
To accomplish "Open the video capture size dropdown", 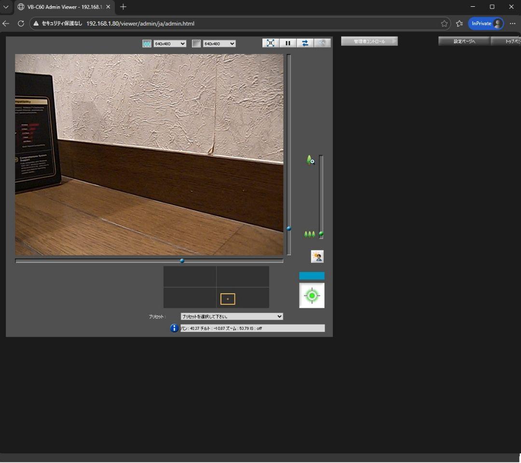I will (x=169, y=44).
